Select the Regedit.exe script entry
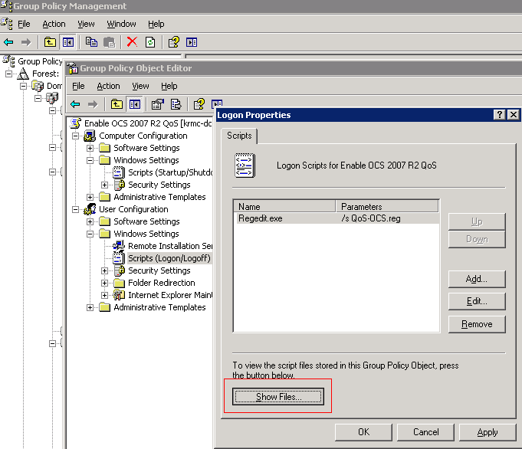The width and height of the screenshot is (522, 449). click(260, 218)
